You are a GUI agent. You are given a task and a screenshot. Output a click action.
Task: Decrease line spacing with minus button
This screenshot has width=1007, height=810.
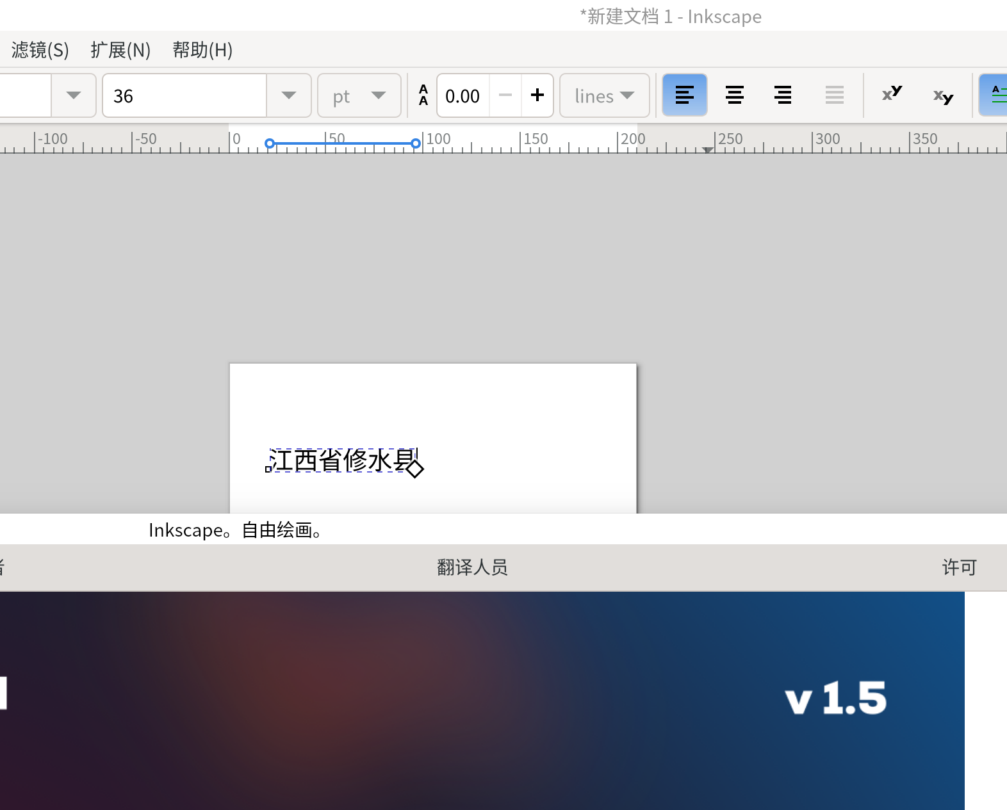tap(505, 95)
